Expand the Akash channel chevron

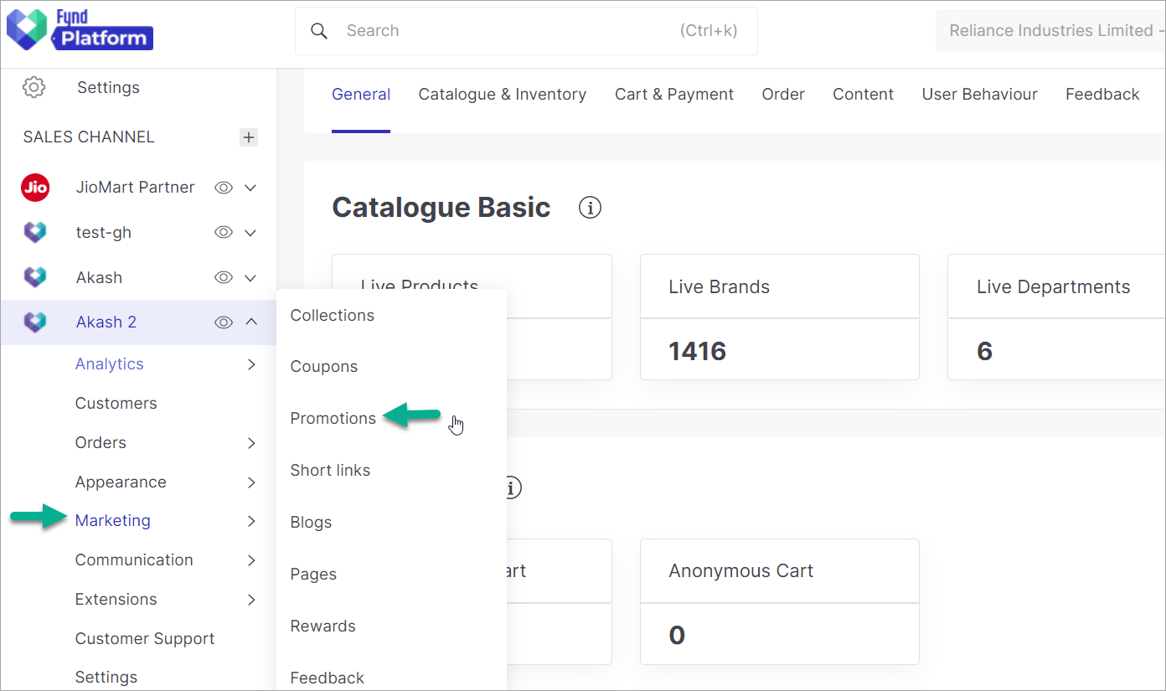point(250,277)
